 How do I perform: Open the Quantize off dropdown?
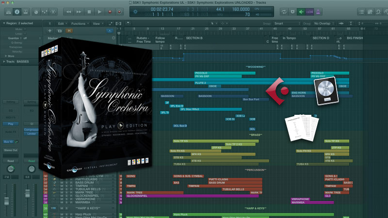point(32,38)
